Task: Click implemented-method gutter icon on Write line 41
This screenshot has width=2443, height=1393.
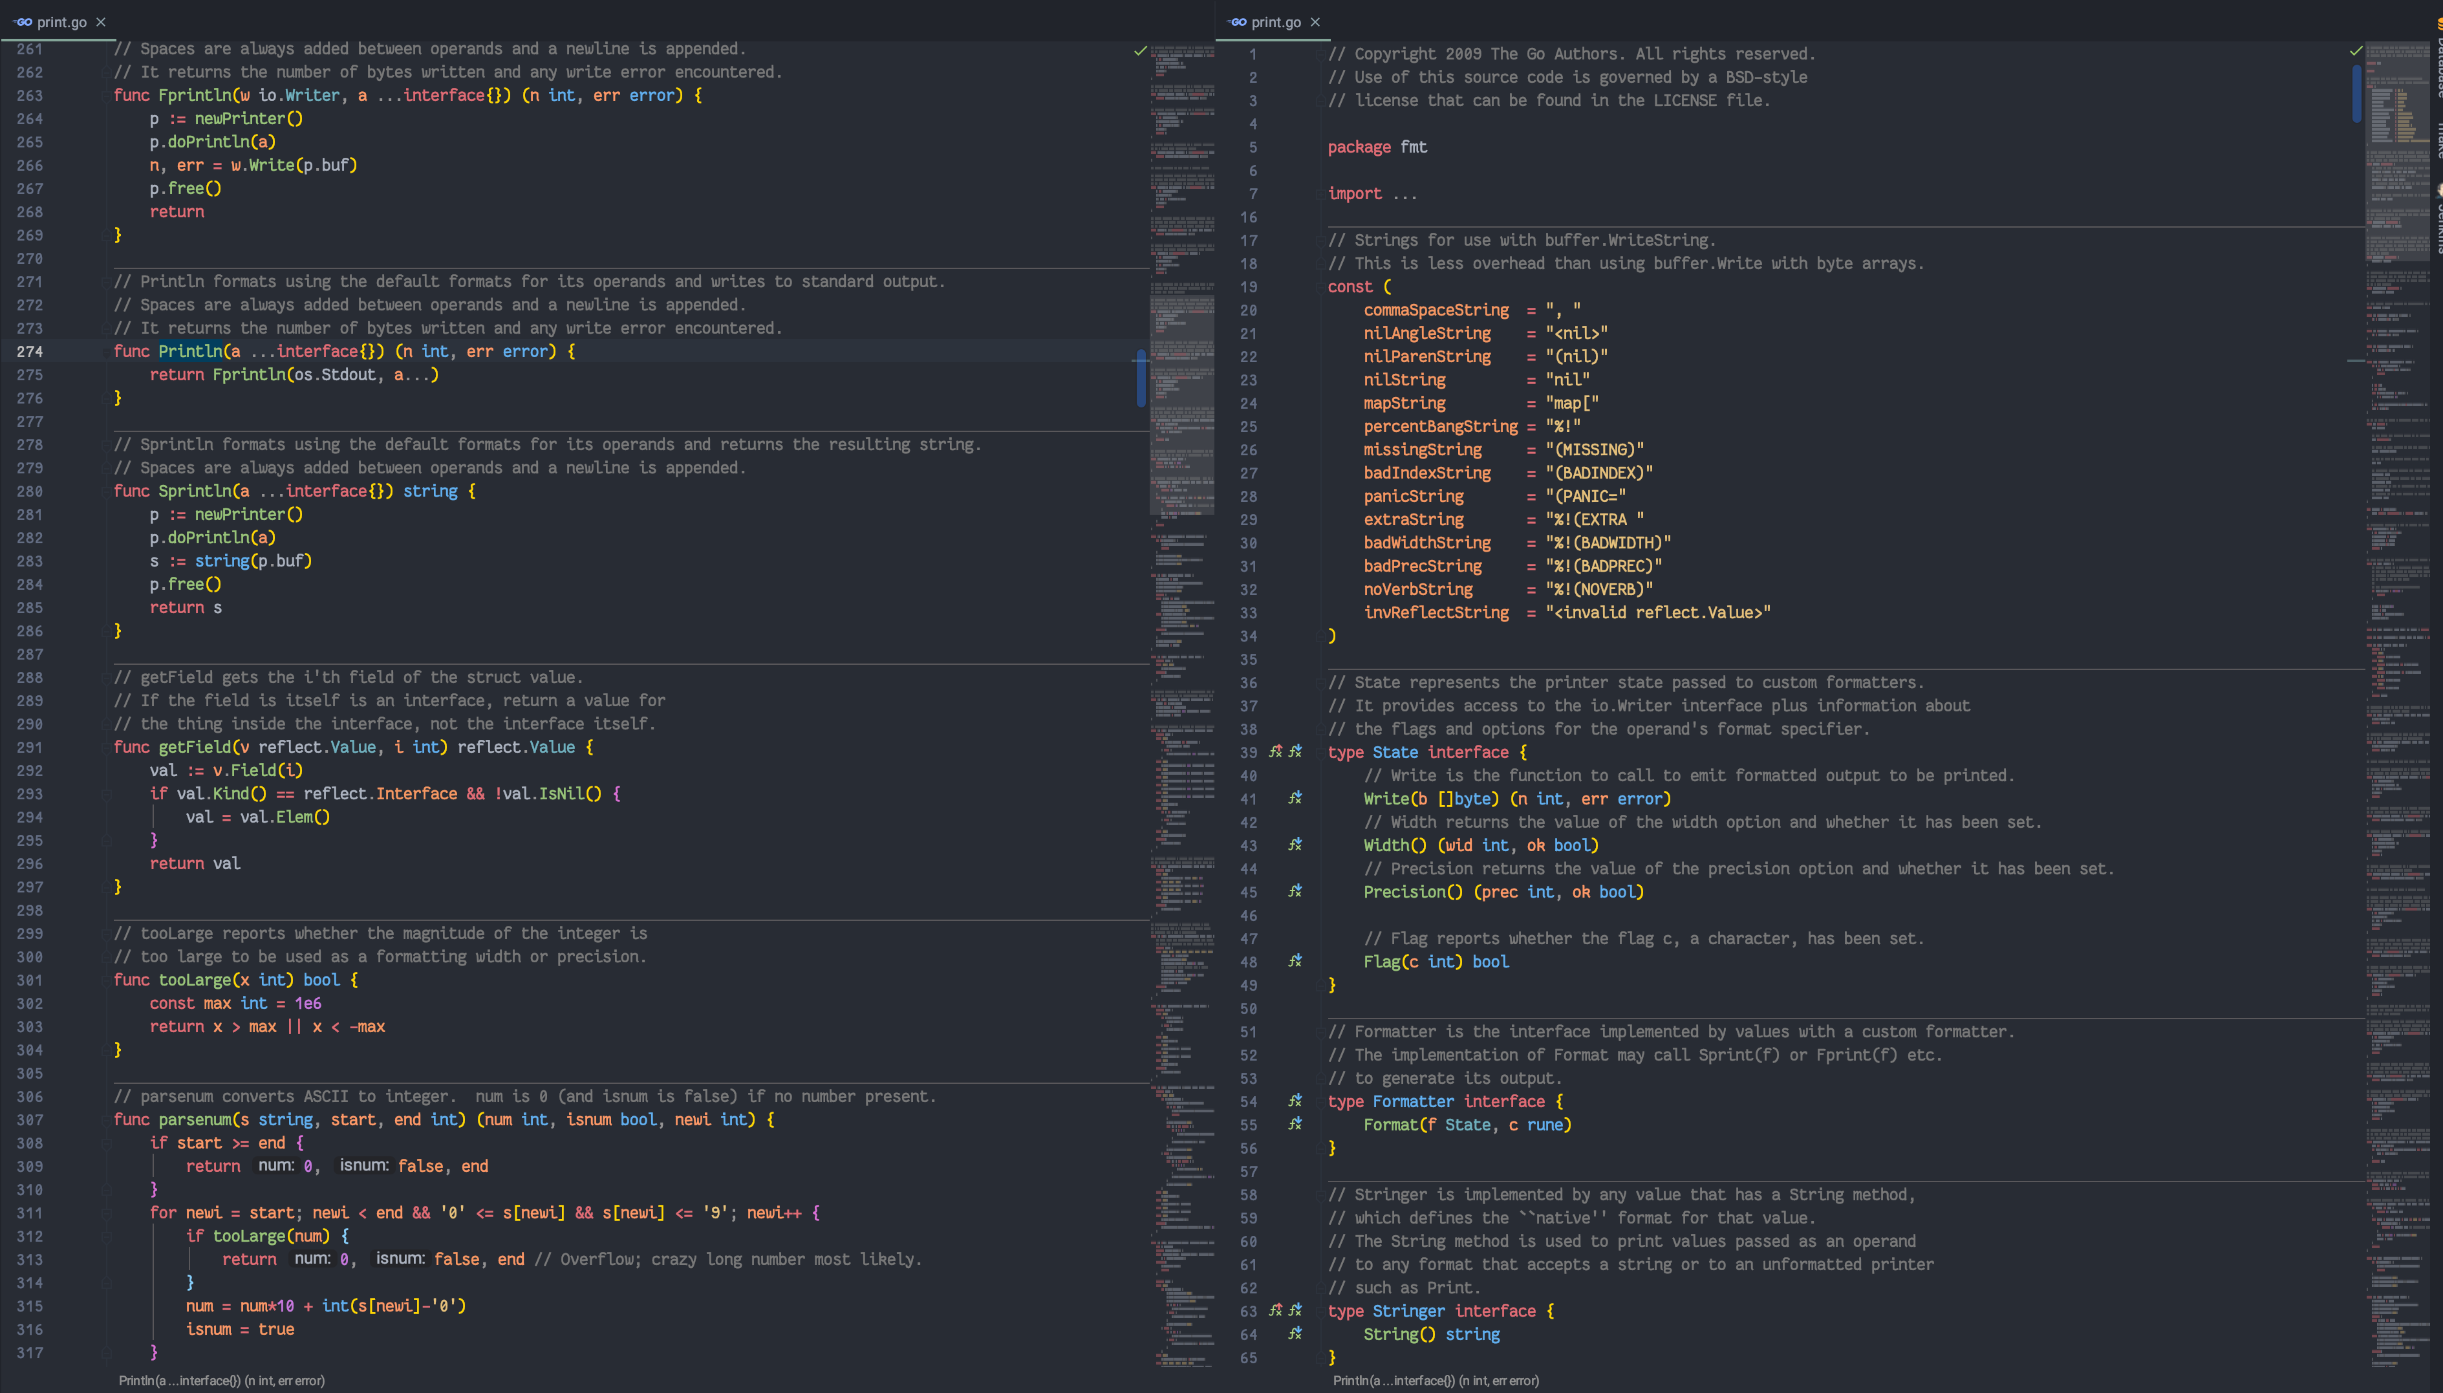Action: (1295, 798)
